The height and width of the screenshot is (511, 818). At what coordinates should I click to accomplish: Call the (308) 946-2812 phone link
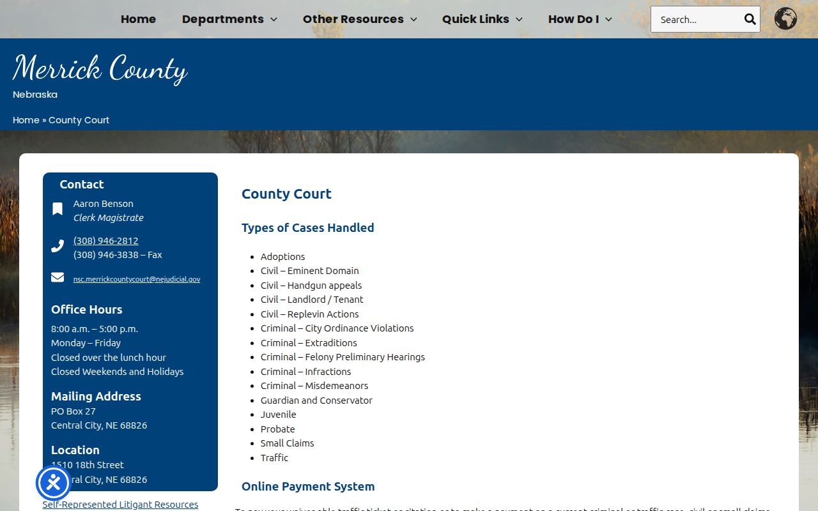106,241
